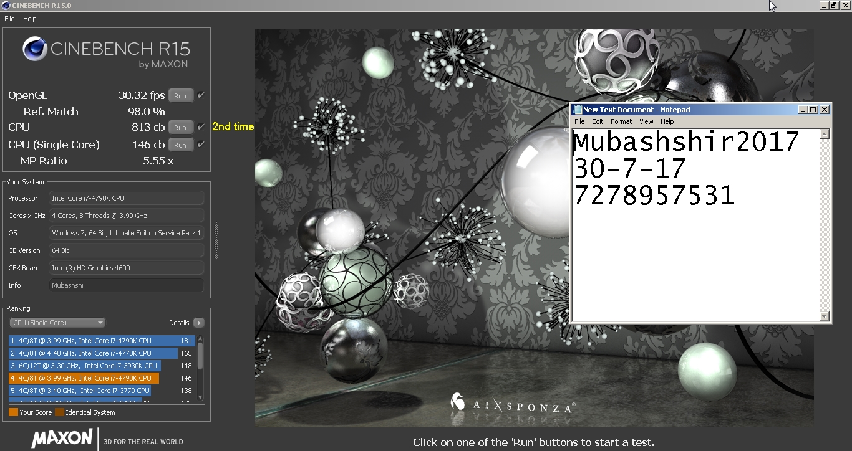Click the OS field Windows 7 64 Bit
852x451 pixels.
click(127, 233)
